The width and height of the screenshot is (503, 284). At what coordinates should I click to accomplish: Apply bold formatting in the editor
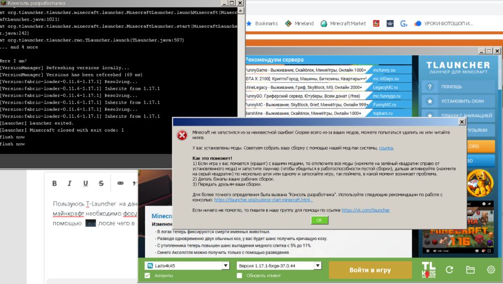54,183
